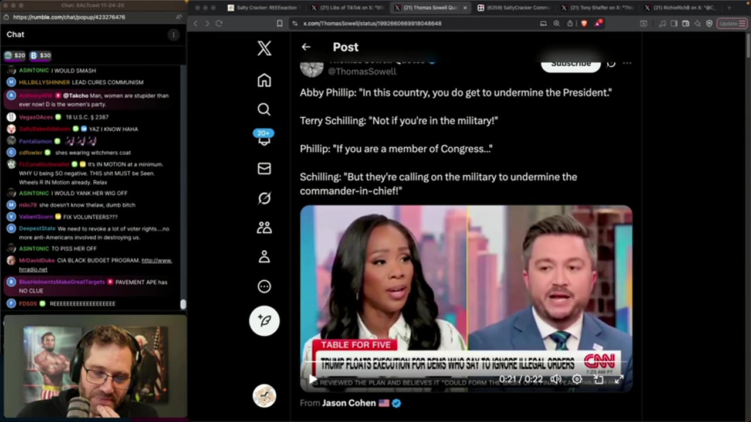
Task: Open Communities people icon in sidebar
Action: (x=264, y=227)
